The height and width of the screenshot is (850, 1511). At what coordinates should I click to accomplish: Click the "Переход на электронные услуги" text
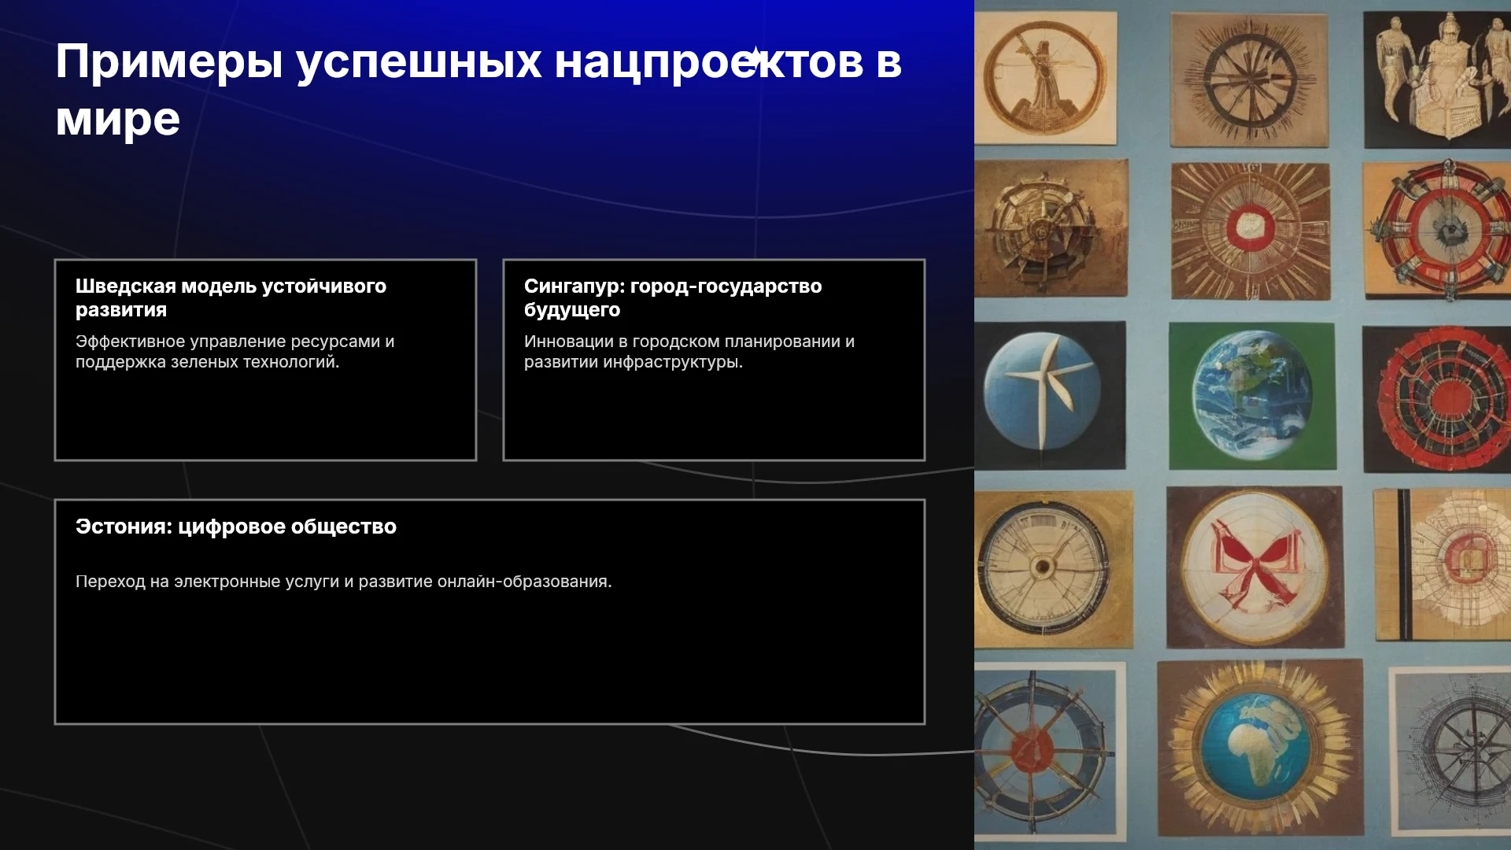pyautogui.click(x=343, y=582)
